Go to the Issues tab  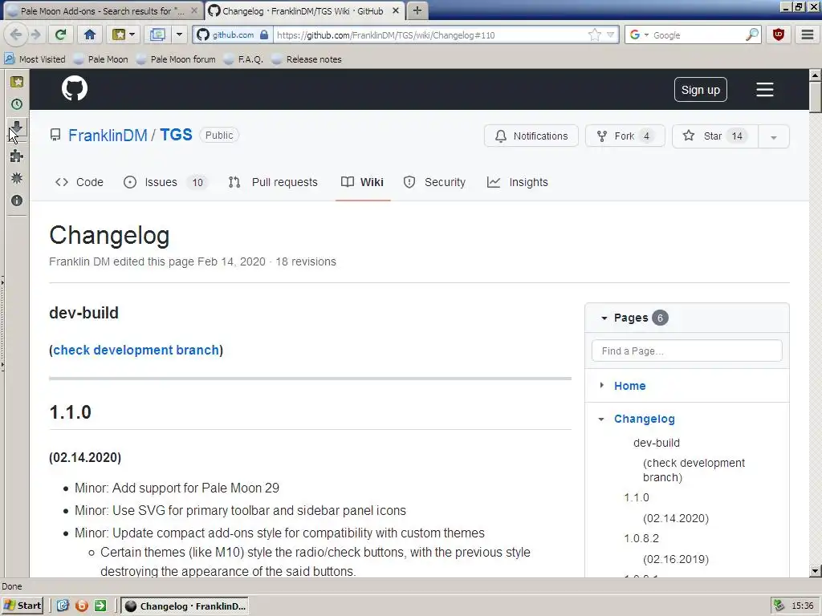pos(166,182)
